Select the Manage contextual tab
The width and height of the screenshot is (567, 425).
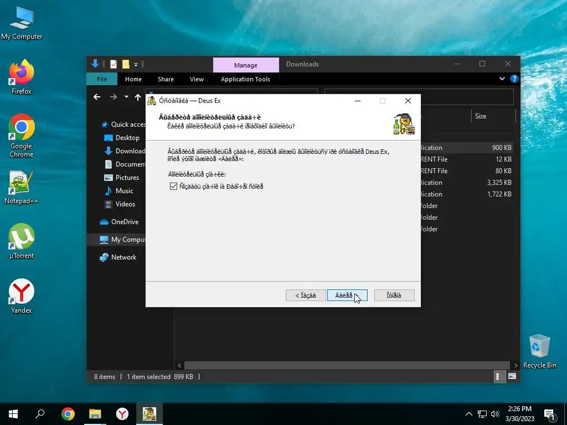pos(246,65)
